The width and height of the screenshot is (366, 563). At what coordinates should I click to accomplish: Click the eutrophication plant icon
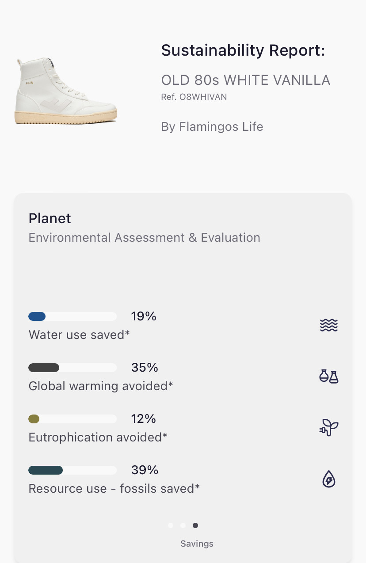point(328,428)
